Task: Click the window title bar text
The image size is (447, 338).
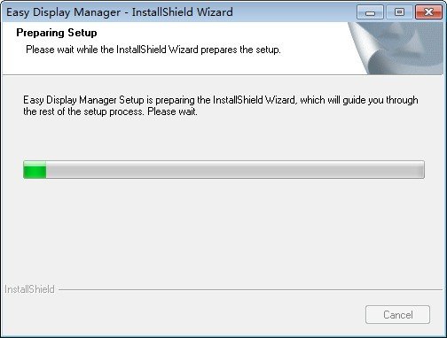Action: (x=120, y=12)
